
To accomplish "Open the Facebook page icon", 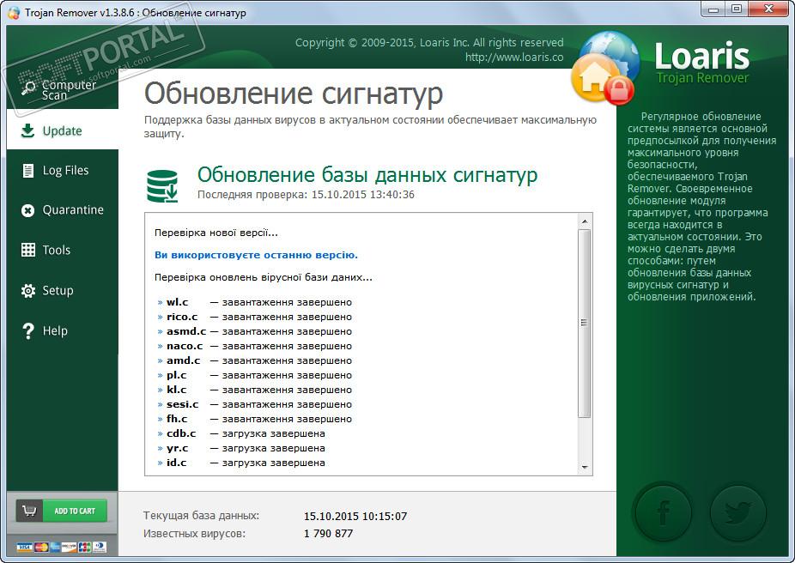I will click(x=663, y=512).
